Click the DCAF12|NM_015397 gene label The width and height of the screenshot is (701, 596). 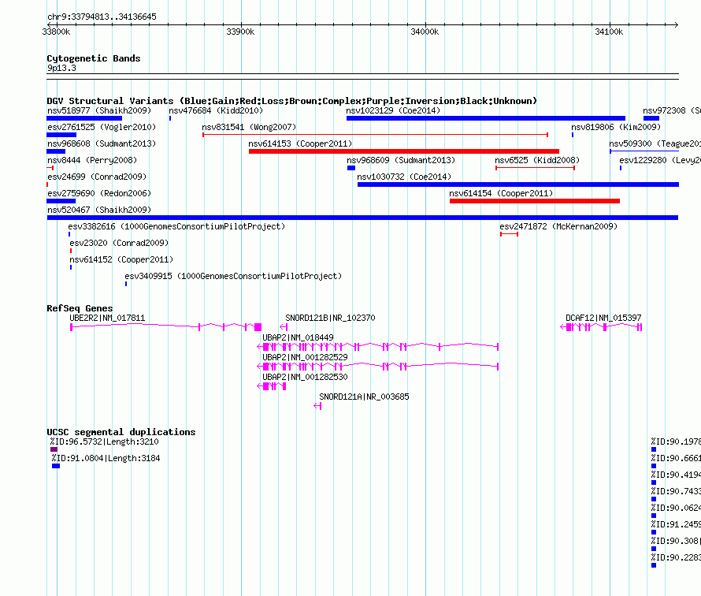603,318
